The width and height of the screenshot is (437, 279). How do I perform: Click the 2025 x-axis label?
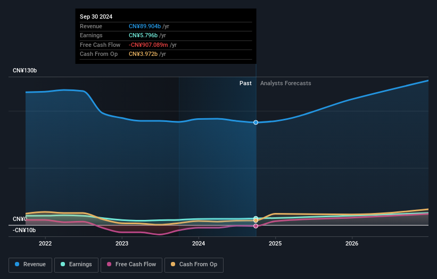click(275, 243)
